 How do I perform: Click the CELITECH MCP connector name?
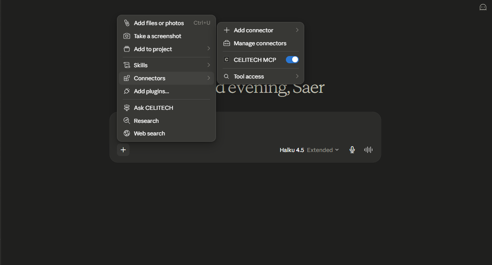(x=255, y=60)
